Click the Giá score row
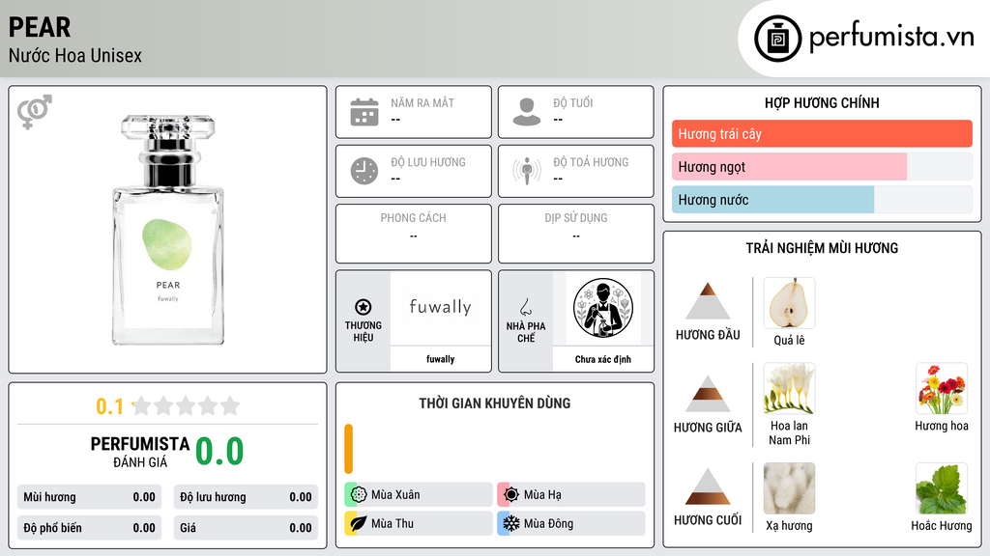Viewport: 990px width, 556px height. point(246,528)
